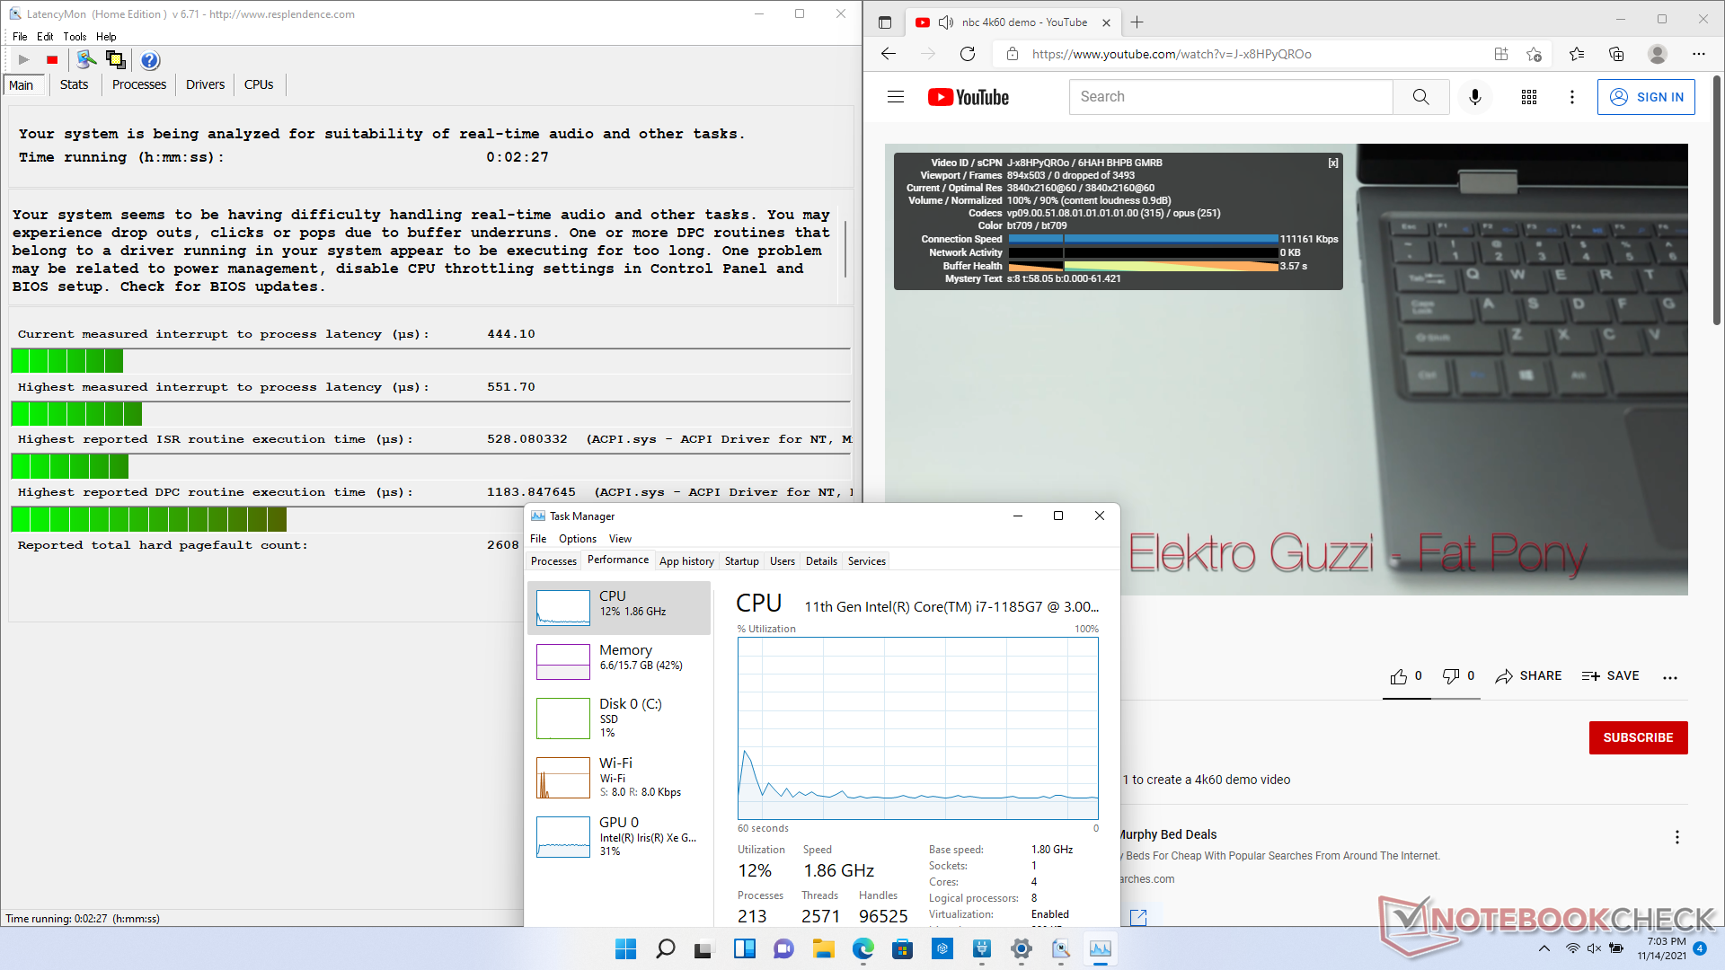
Task: Open LatencyMon Tools menu
Action: [x=75, y=37]
